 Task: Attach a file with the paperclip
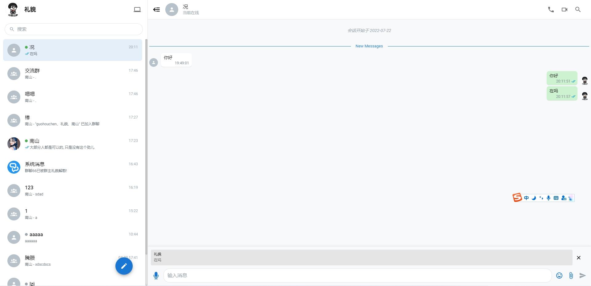tap(571, 276)
